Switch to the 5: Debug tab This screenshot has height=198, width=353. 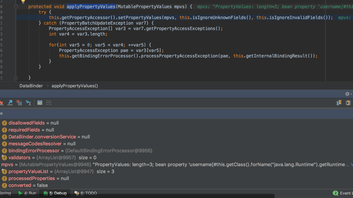tap(55, 194)
